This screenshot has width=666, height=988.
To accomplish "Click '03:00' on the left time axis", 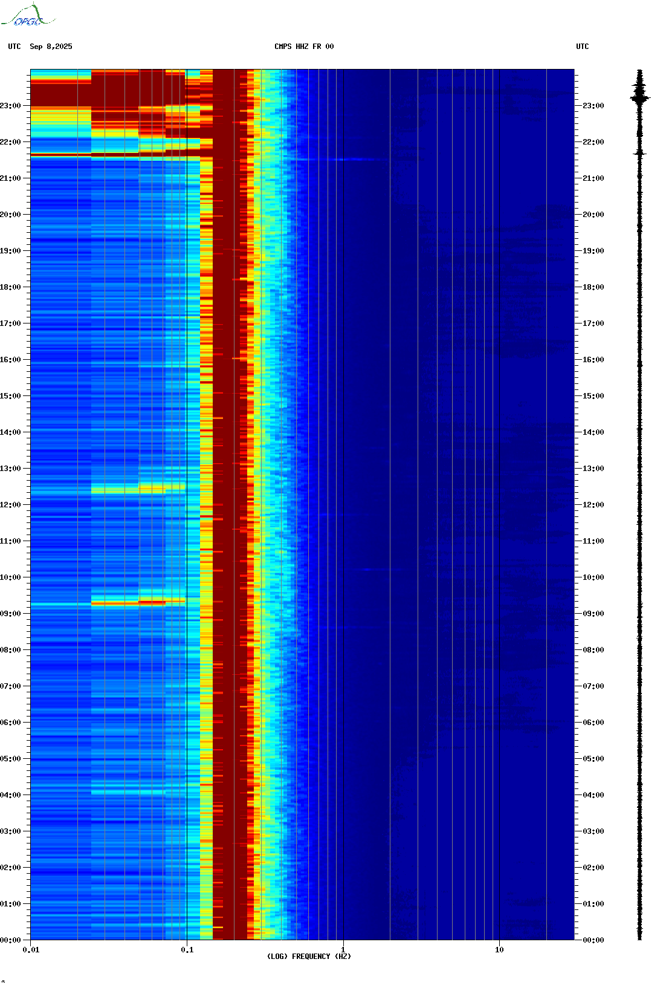I will (x=10, y=831).
